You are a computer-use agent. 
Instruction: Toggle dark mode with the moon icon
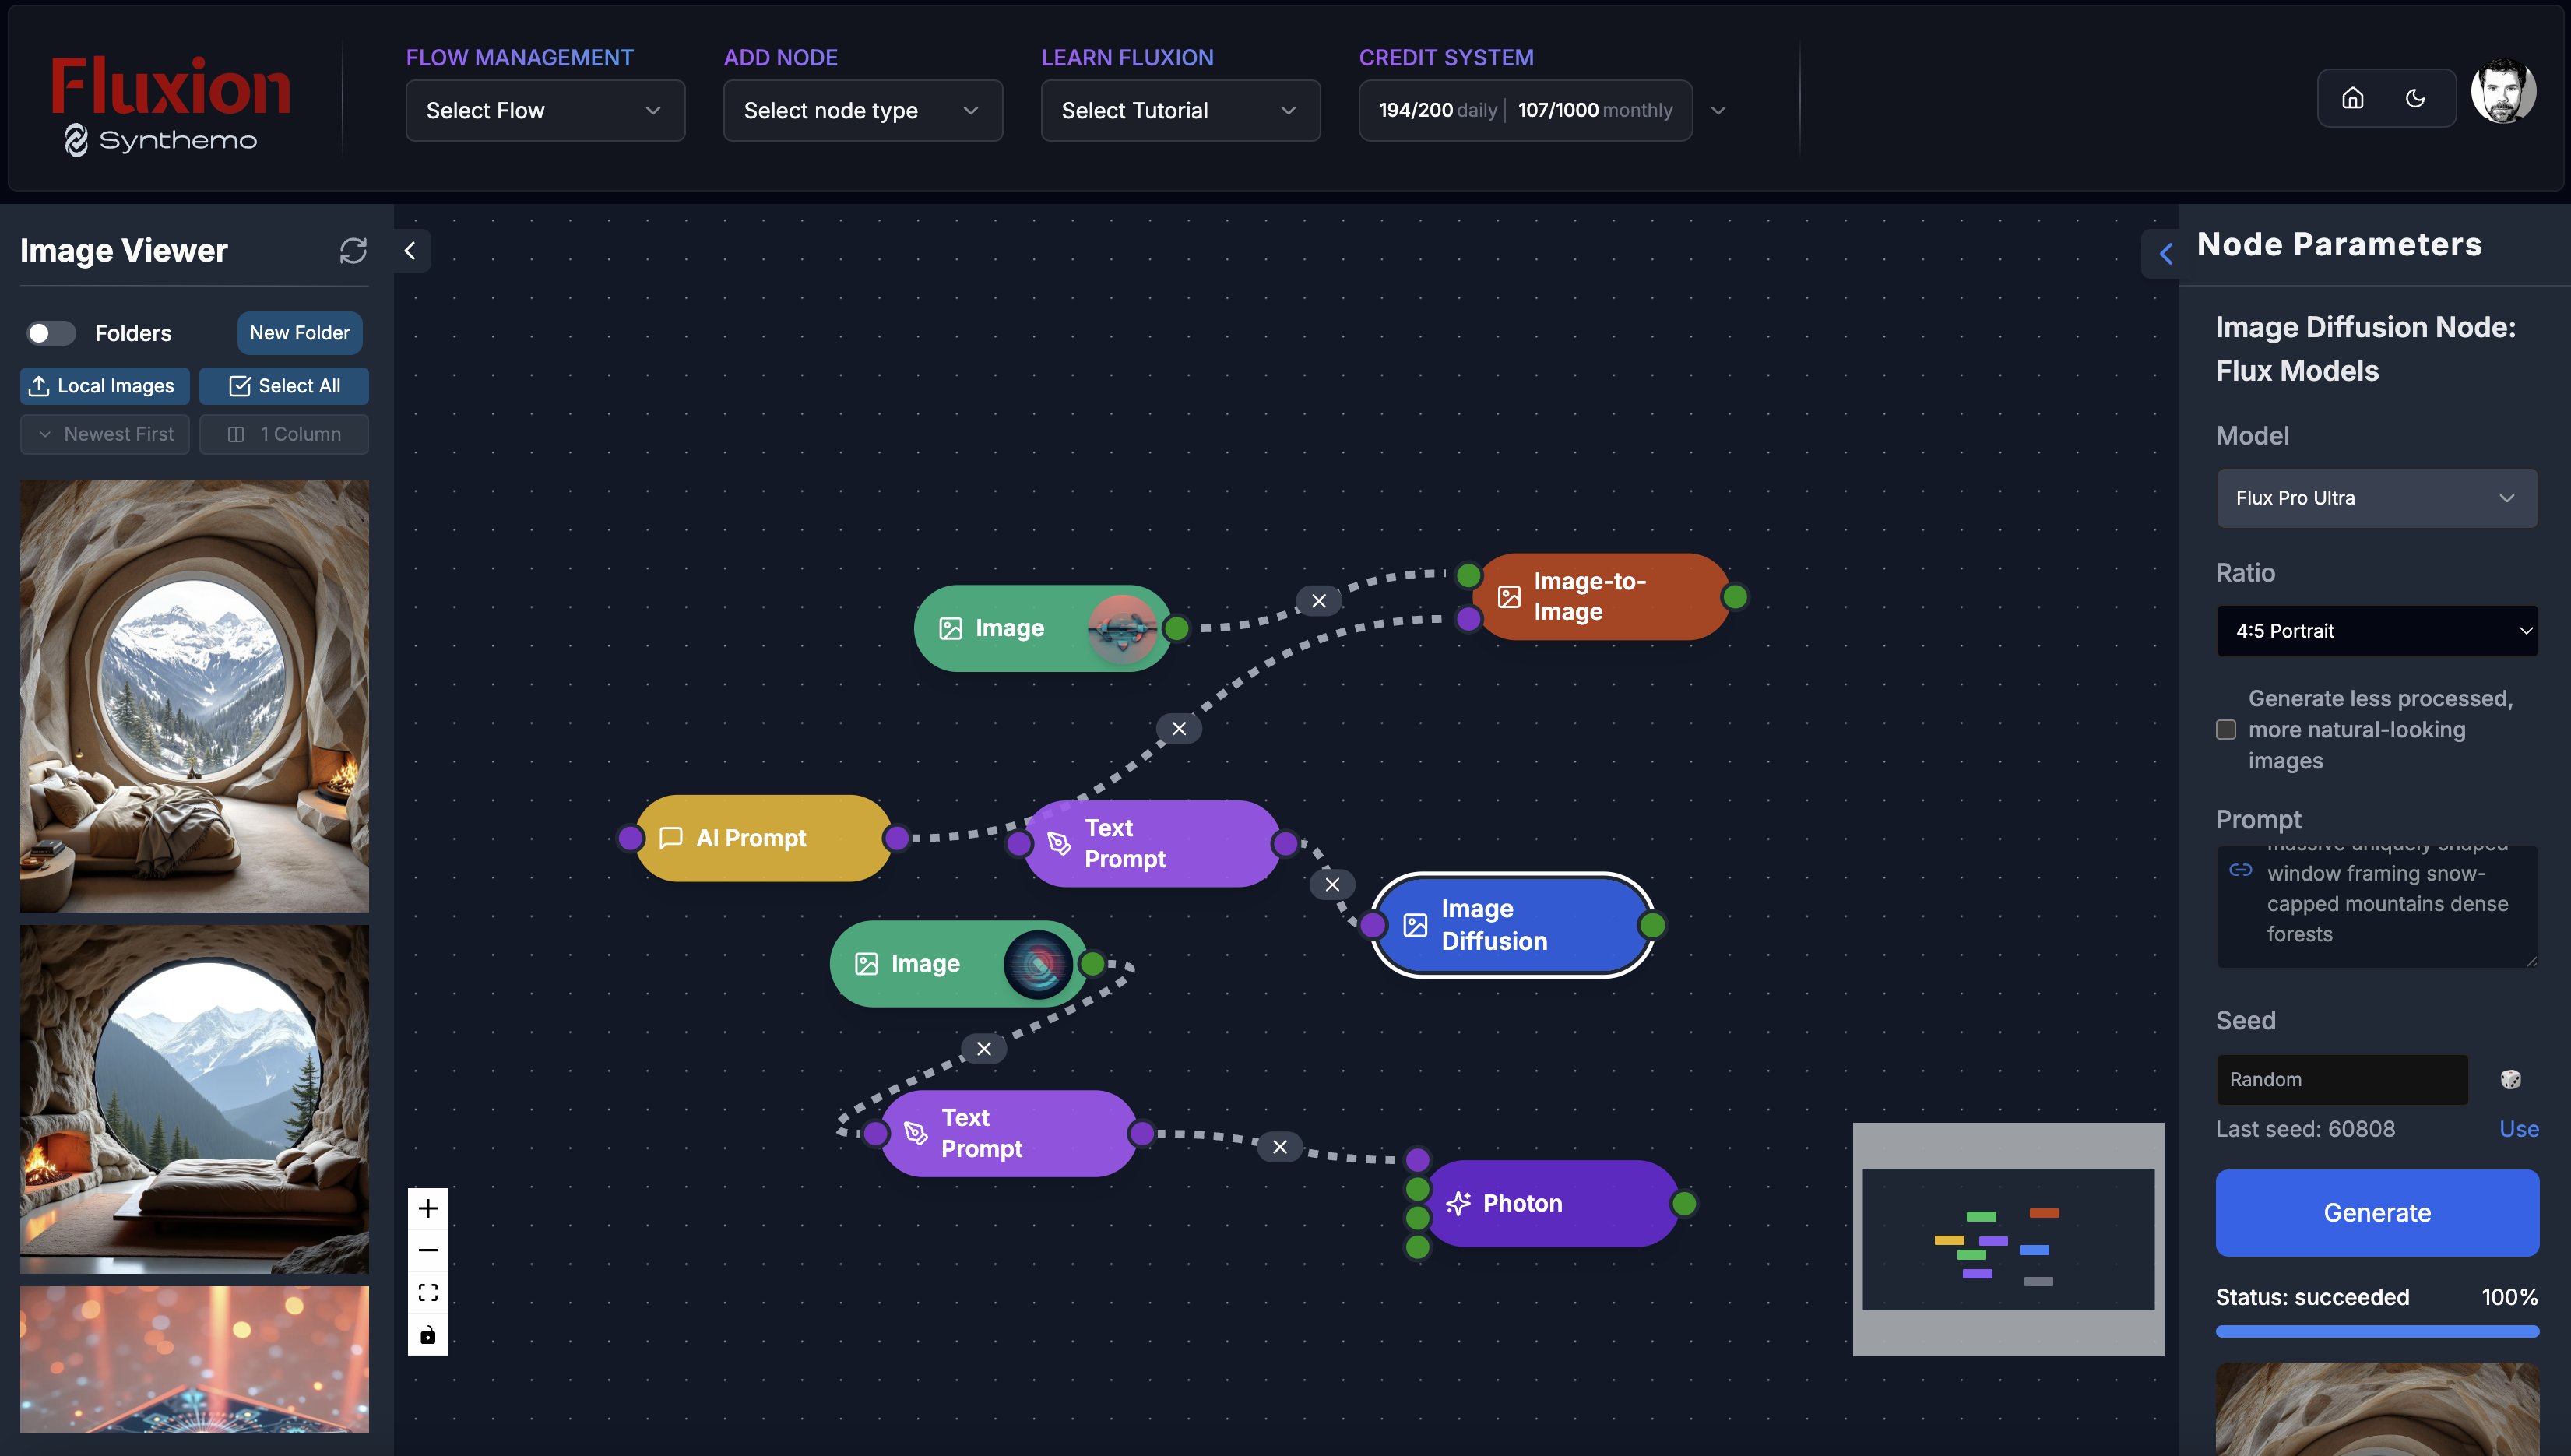pos(2415,98)
